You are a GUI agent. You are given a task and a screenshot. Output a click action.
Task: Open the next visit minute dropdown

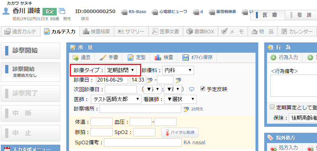(x=173, y=89)
